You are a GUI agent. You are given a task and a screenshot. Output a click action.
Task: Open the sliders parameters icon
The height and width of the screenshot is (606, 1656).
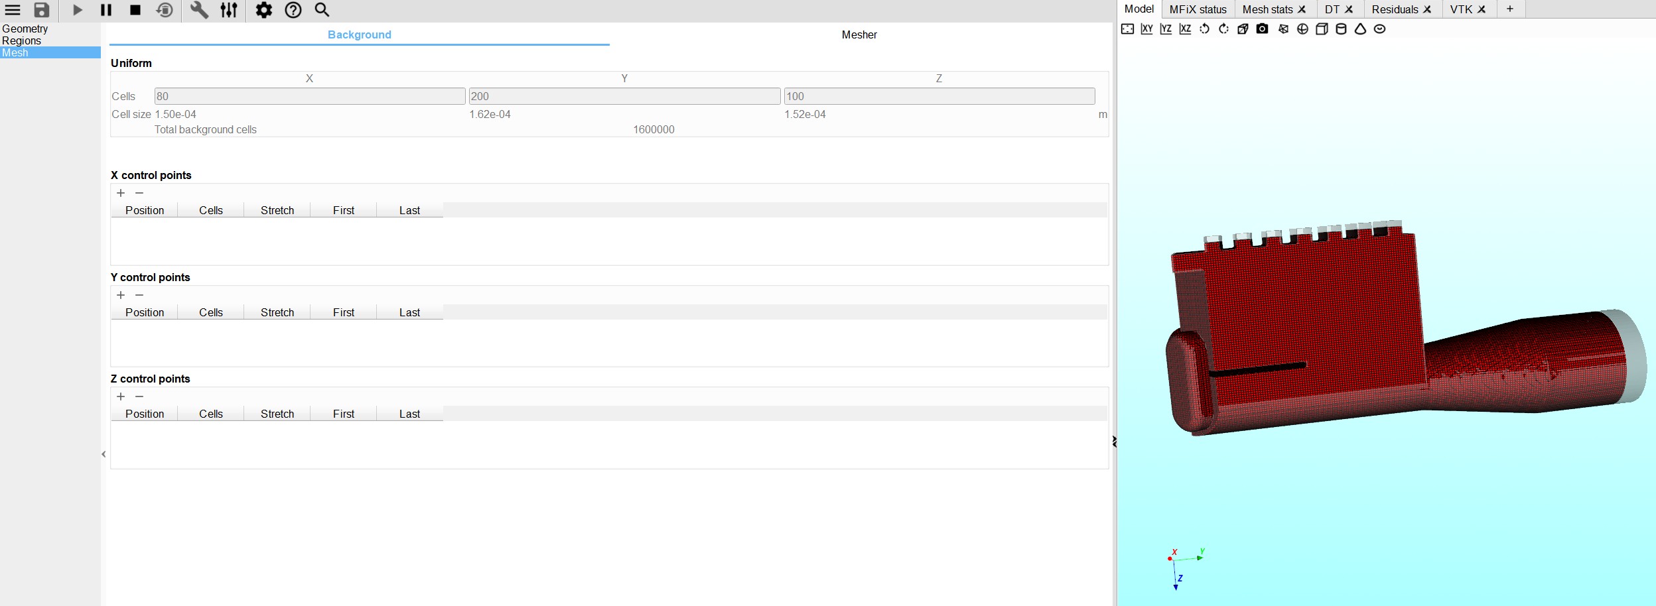tap(229, 10)
